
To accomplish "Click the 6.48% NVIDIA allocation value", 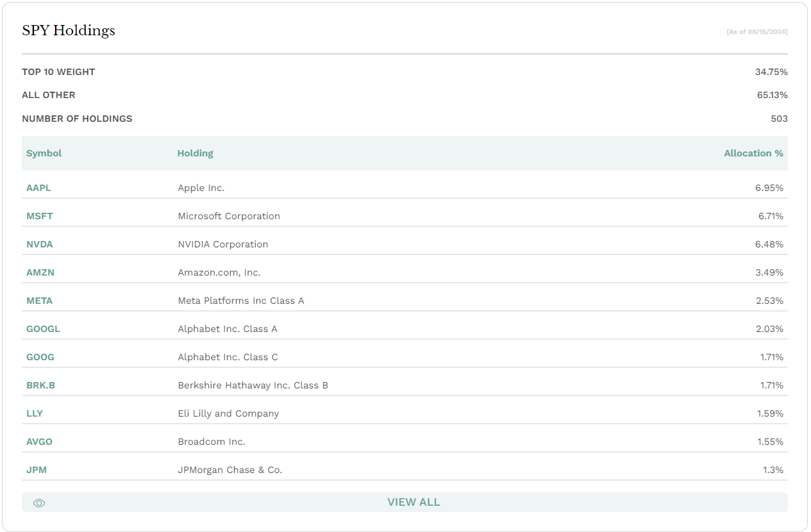I will (x=769, y=244).
